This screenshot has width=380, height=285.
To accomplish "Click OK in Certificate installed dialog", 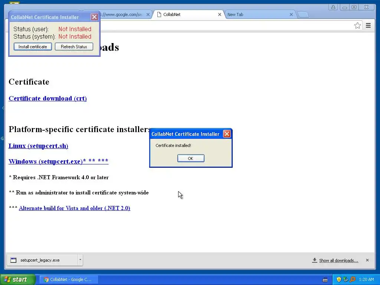I will pyautogui.click(x=191, y=158).
